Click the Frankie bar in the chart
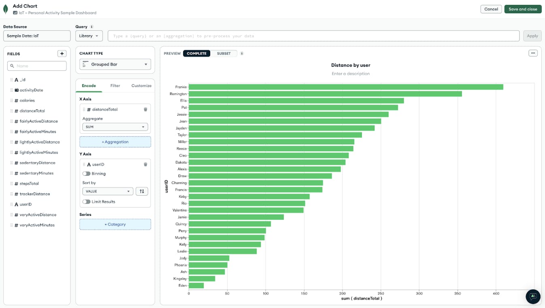The height and width of the screenshot is (308, 545). [x=346, y=87]
